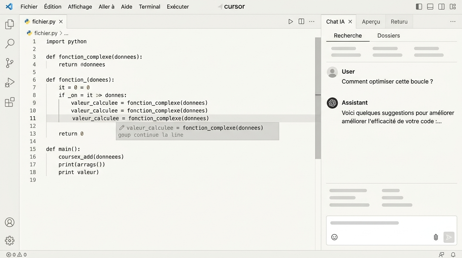
Task: Click 'it = 0 = 0' on line 7
Action: pyautogui.click(x=74, y=88)
